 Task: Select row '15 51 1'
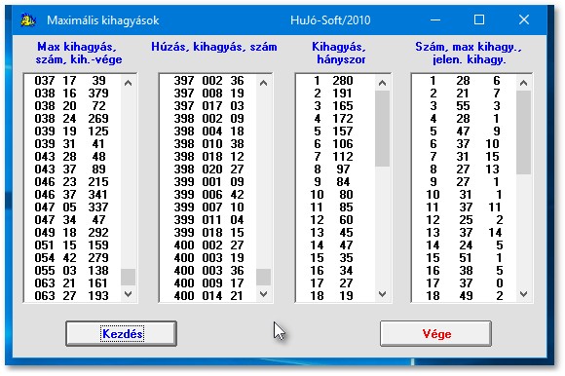(465, 257)
